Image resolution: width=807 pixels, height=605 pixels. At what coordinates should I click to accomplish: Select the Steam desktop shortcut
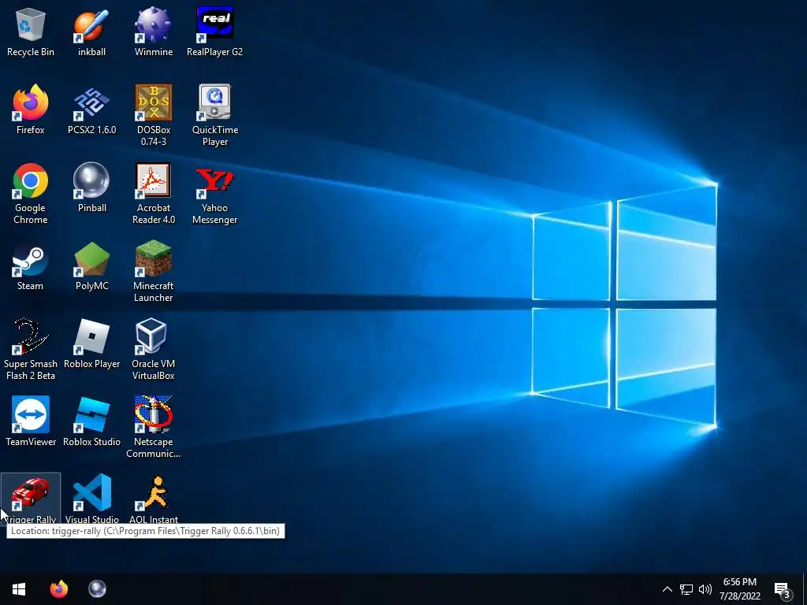click(x=31, y=266)
